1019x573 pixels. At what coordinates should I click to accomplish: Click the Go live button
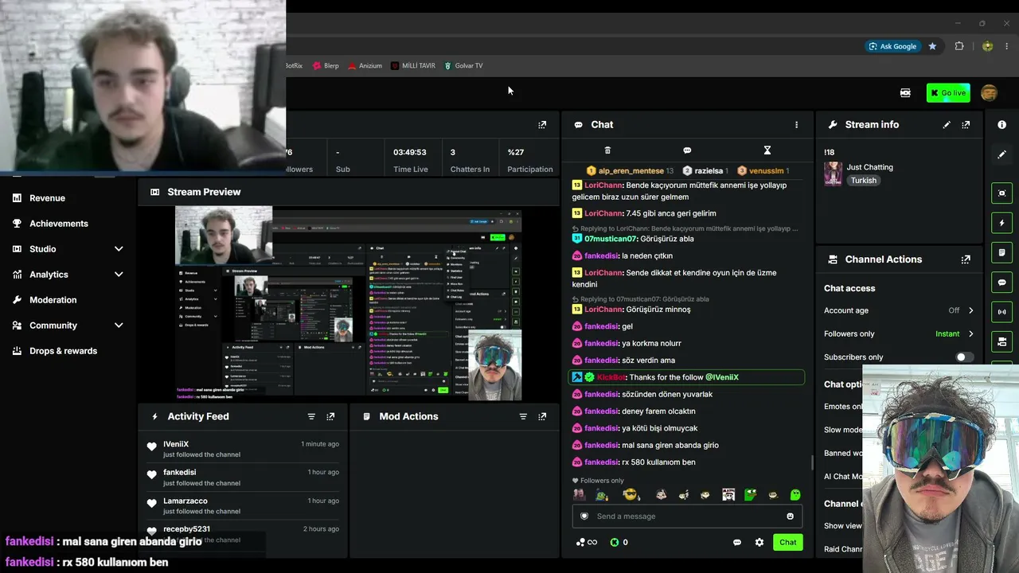(x=947, y=93)
